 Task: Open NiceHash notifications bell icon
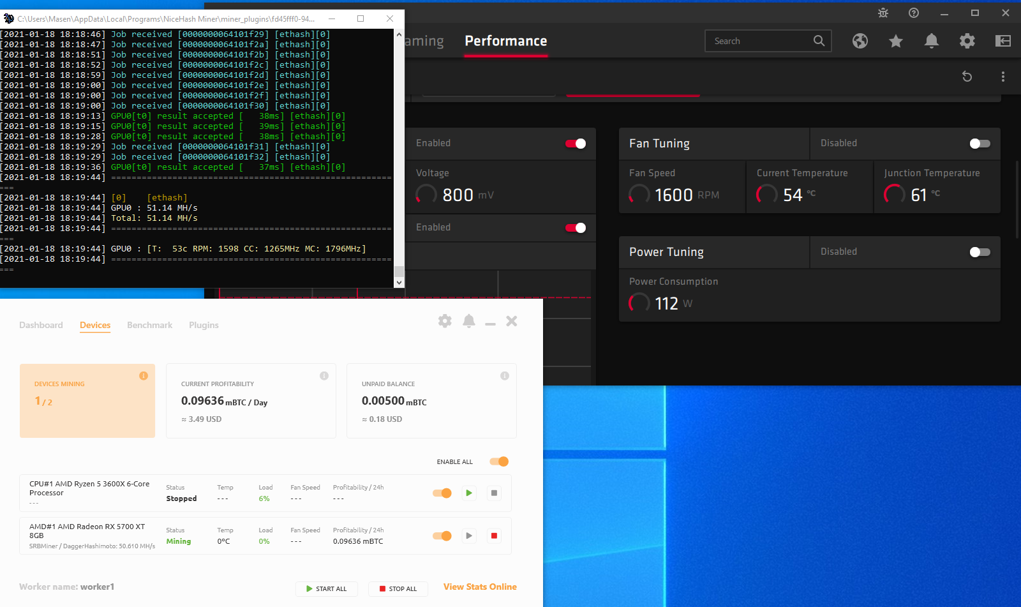(469, 321)
